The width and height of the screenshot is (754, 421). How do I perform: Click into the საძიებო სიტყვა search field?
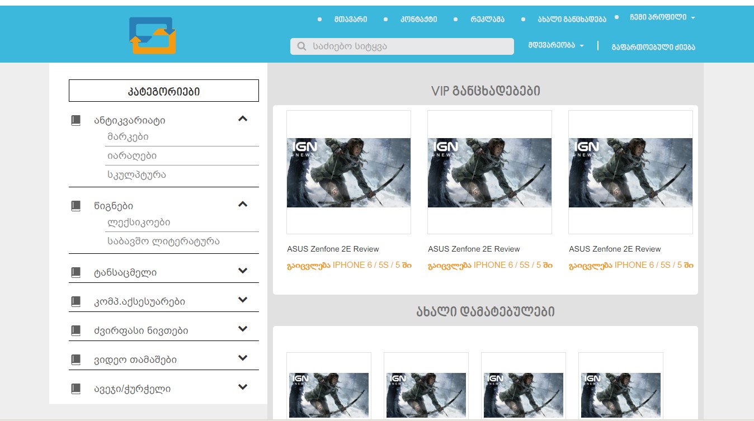(x=402, y=46)
